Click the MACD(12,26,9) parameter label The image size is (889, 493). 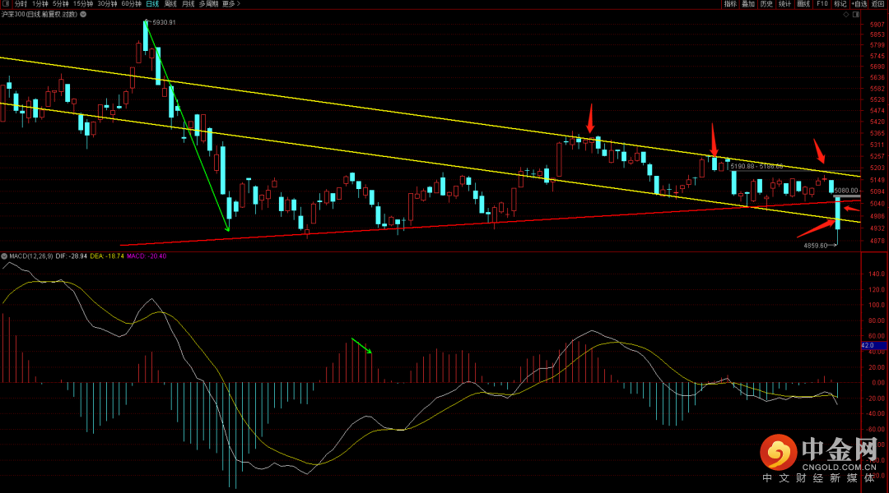(x=31, y=256)
